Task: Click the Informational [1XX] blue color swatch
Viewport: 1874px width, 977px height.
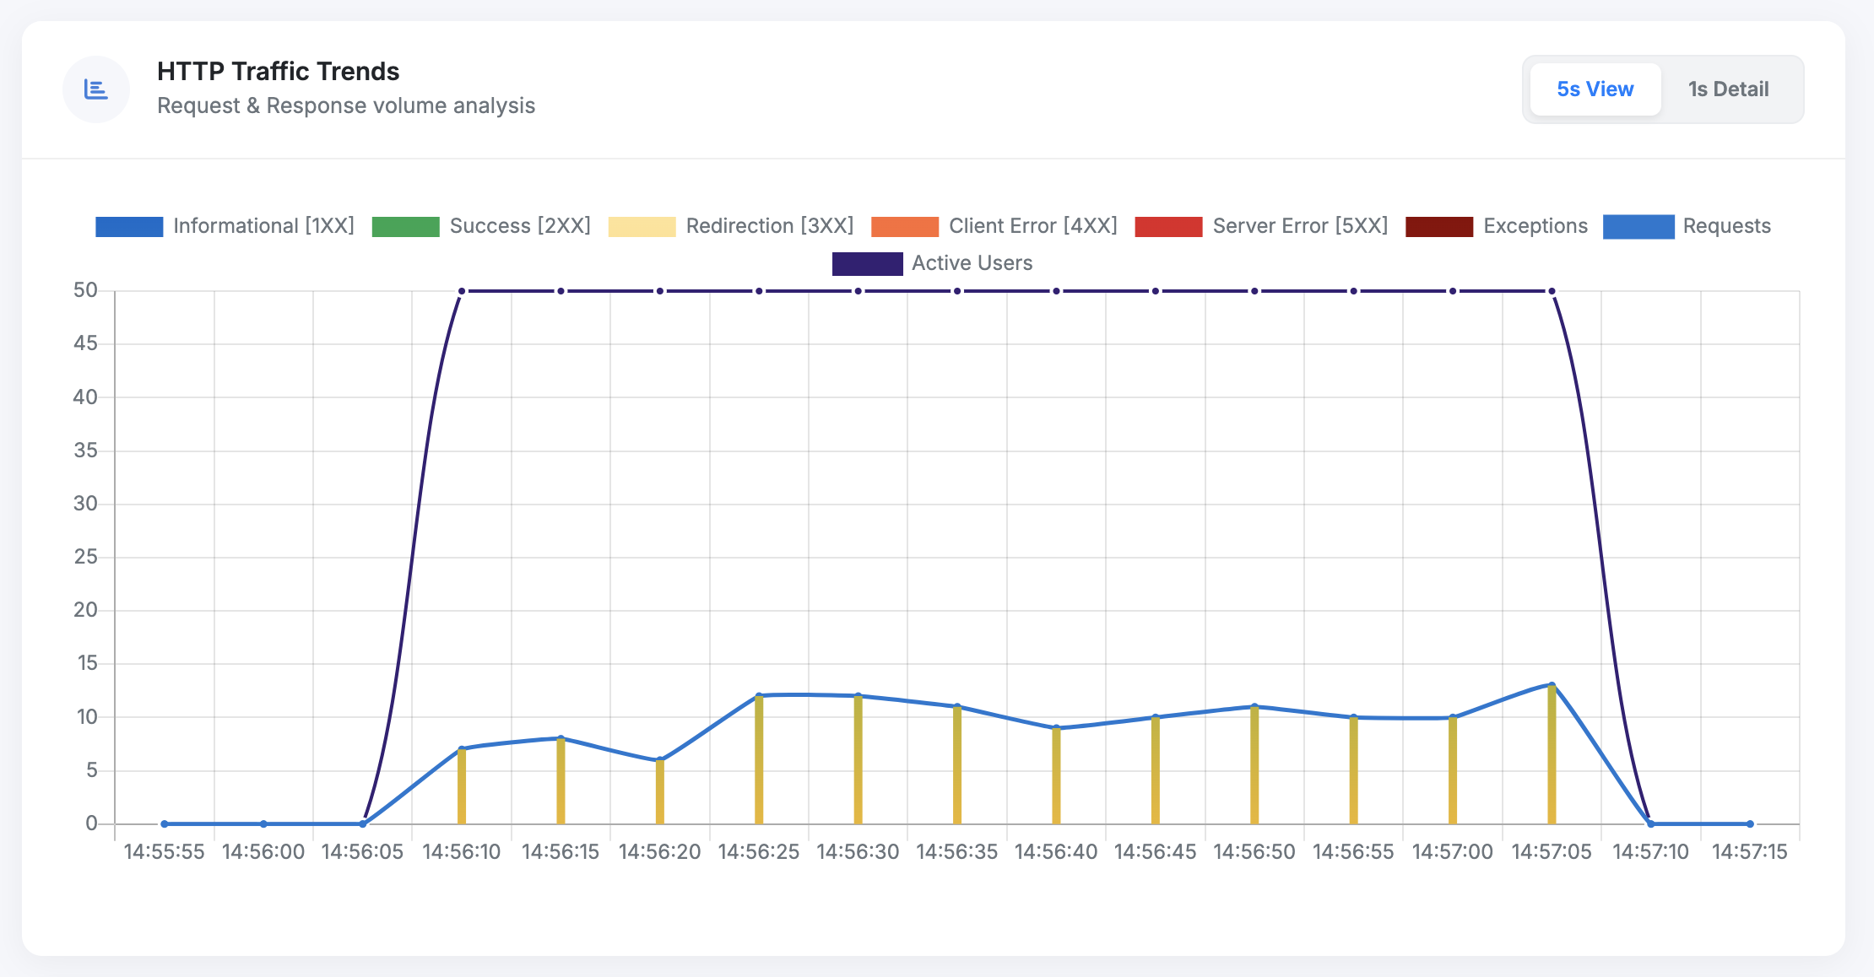Action: (x=129, y=227)
